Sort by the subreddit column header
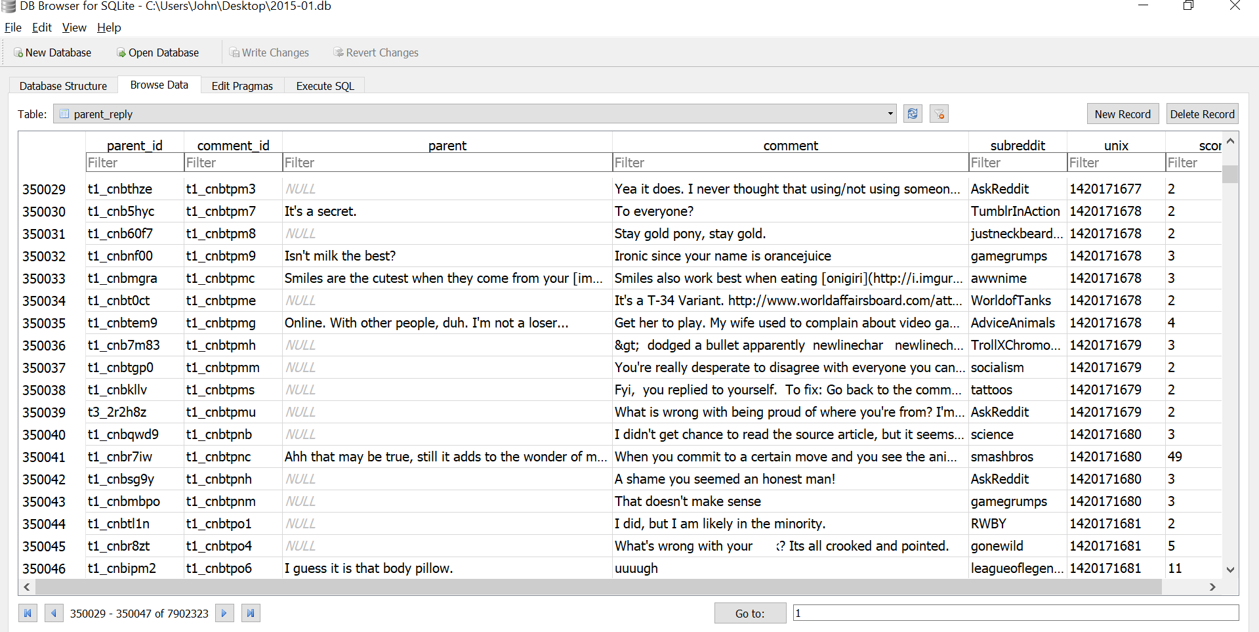1259x632 pixels. tap(1018, 145)
